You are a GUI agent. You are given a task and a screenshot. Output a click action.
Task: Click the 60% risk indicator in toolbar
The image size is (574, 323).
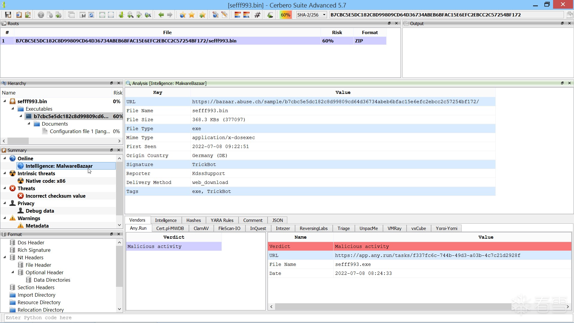[x=285, y=15]
